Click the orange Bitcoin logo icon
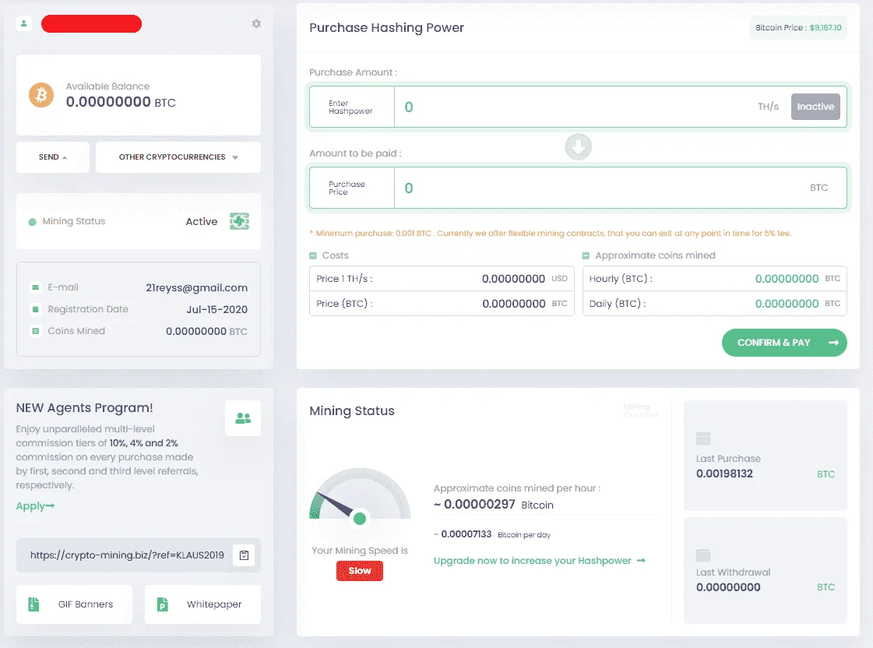This screenshot has width=873, height=648. point(41,95)
